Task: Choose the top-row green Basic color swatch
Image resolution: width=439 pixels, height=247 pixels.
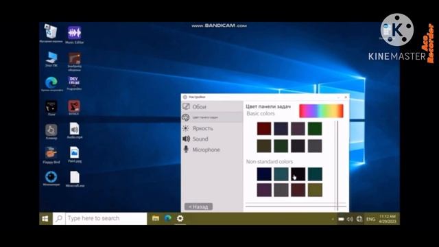Action: tap(315, 128)
